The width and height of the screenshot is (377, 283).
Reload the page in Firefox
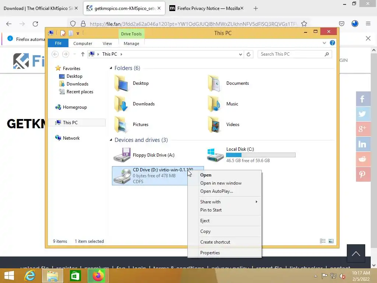tap(35, 24)
